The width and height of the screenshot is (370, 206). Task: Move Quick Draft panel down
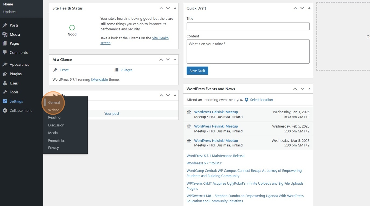[302, 8]
